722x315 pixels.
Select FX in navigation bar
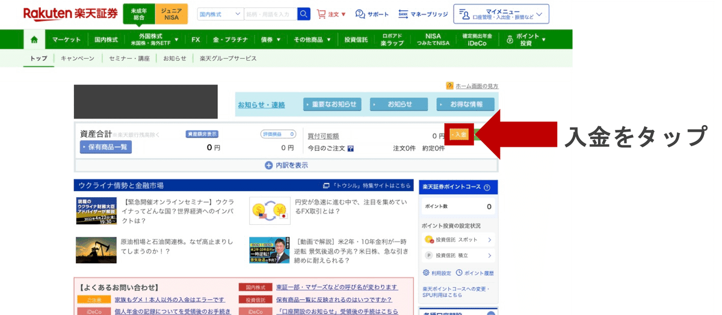click(x=196, y=40)
